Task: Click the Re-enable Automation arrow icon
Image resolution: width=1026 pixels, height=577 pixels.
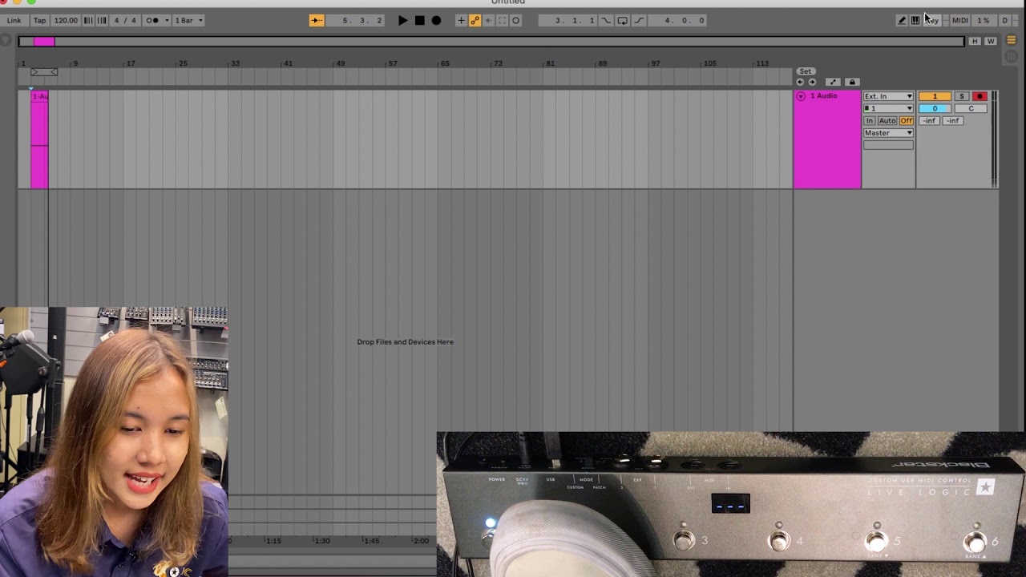Action: pos(488,20)
